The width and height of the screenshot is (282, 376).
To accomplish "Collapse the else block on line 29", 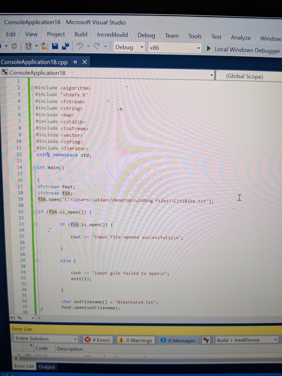I will coord(37,260).
